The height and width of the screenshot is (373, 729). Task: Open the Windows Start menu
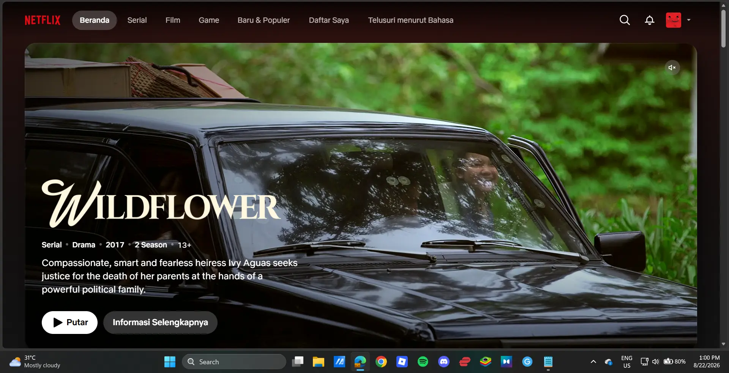170,362
